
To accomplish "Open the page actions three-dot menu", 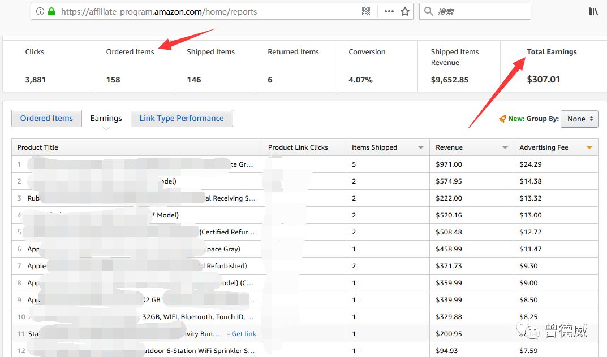I will click(x=389, y=12).
